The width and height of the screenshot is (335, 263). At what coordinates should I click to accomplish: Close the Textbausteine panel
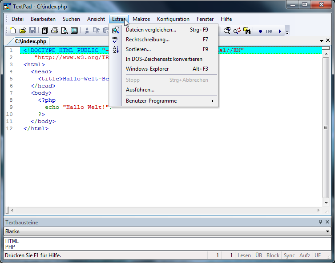(327, 222)
